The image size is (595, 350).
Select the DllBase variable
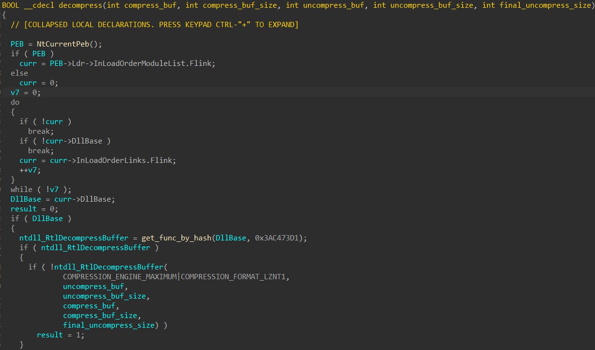coord(26,199)
